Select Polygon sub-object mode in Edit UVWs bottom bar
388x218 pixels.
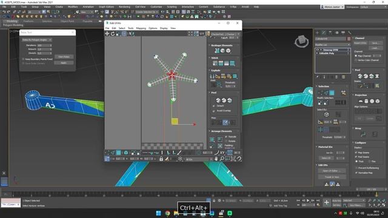[119, 153]
